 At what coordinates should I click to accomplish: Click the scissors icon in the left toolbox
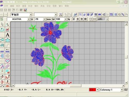tap(2, 61)
